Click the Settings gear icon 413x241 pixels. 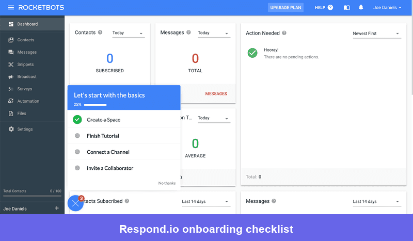point(11,129)
